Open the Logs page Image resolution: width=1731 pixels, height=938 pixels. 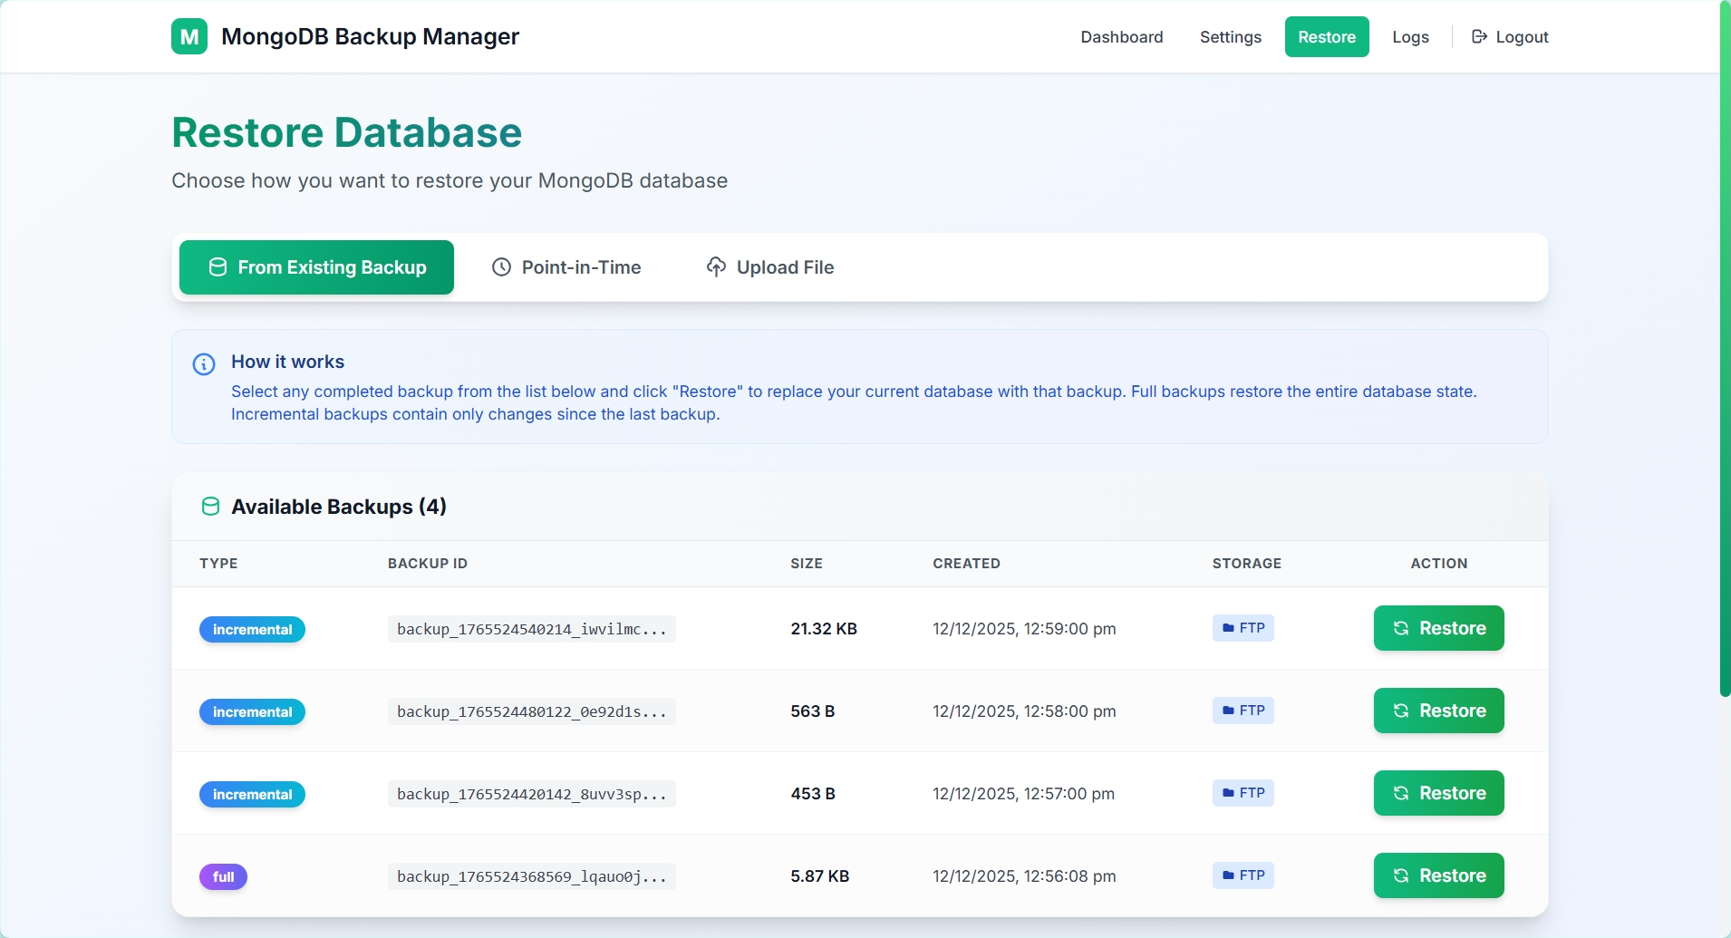tap(1410, 37)
